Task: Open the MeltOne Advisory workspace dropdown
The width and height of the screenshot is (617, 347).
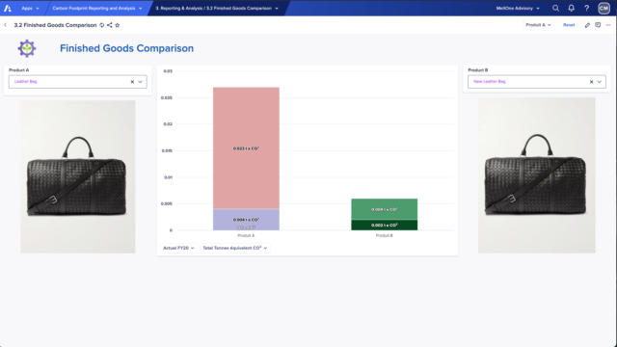Action: coord(518,9)
